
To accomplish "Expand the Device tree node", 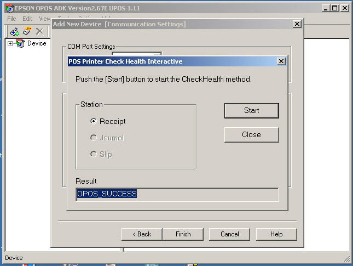I will pos(10,43).
